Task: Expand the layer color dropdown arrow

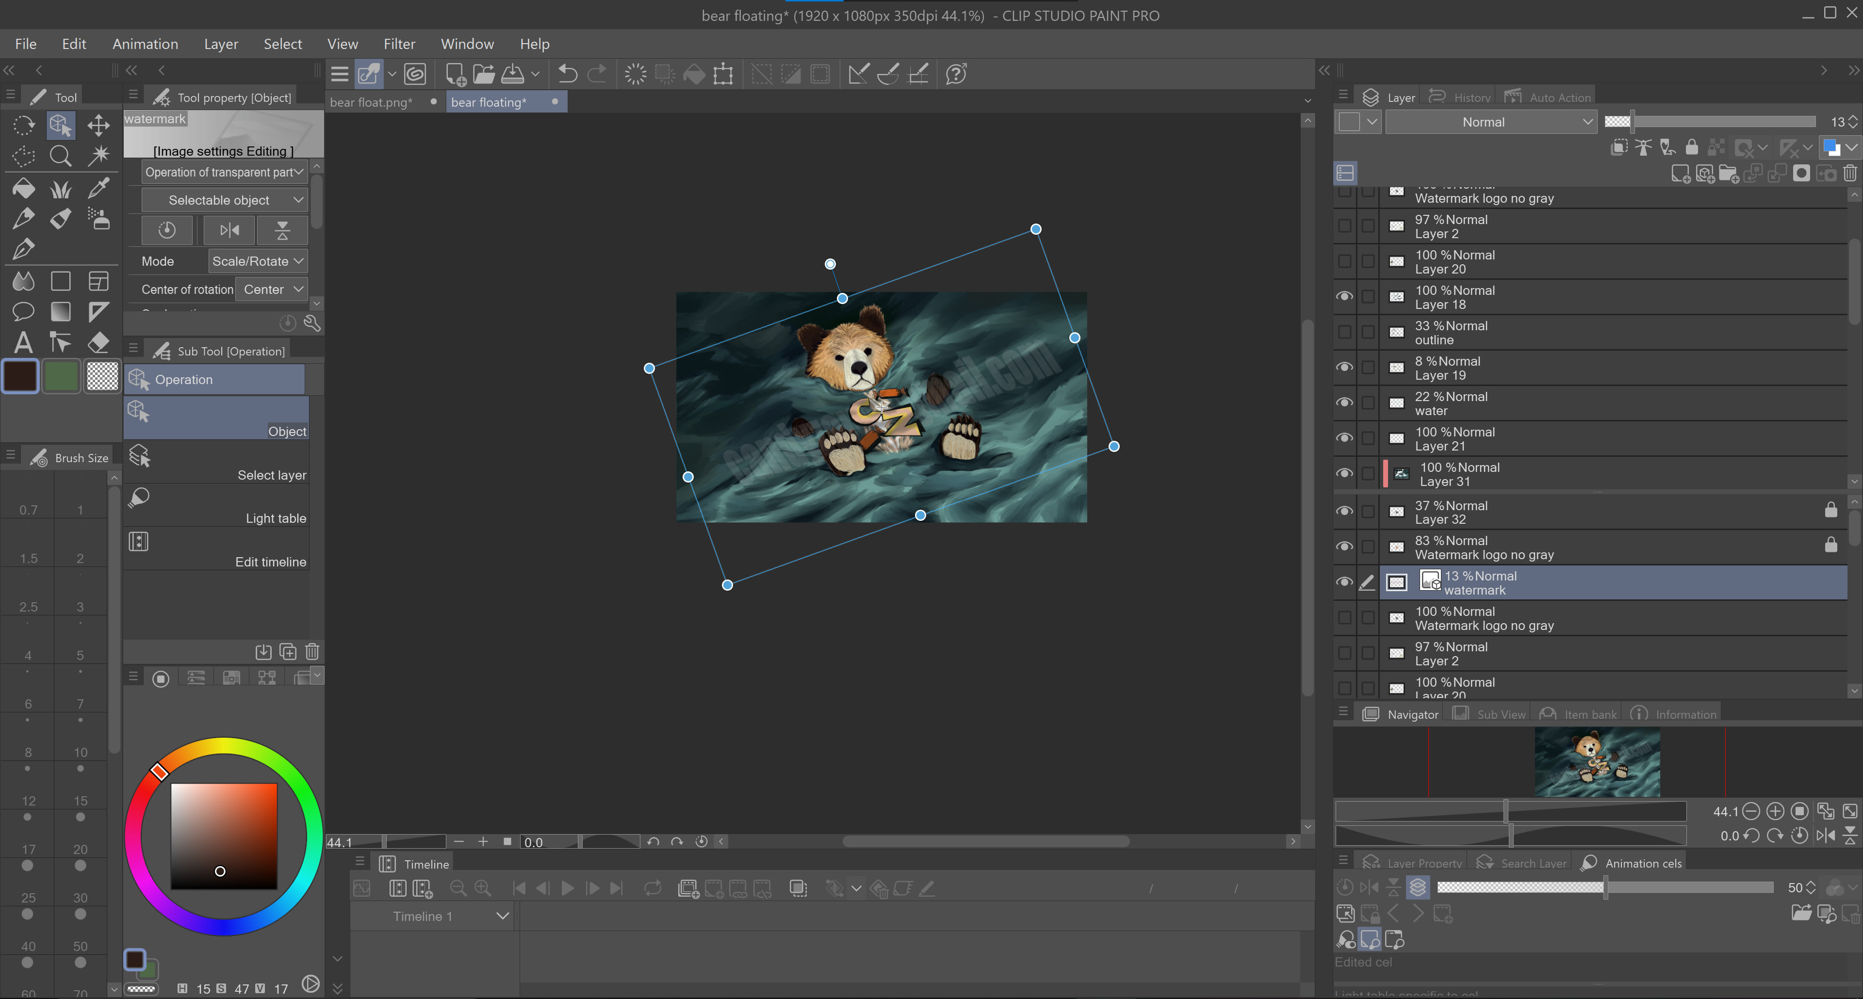Action: click(1851, 147)
